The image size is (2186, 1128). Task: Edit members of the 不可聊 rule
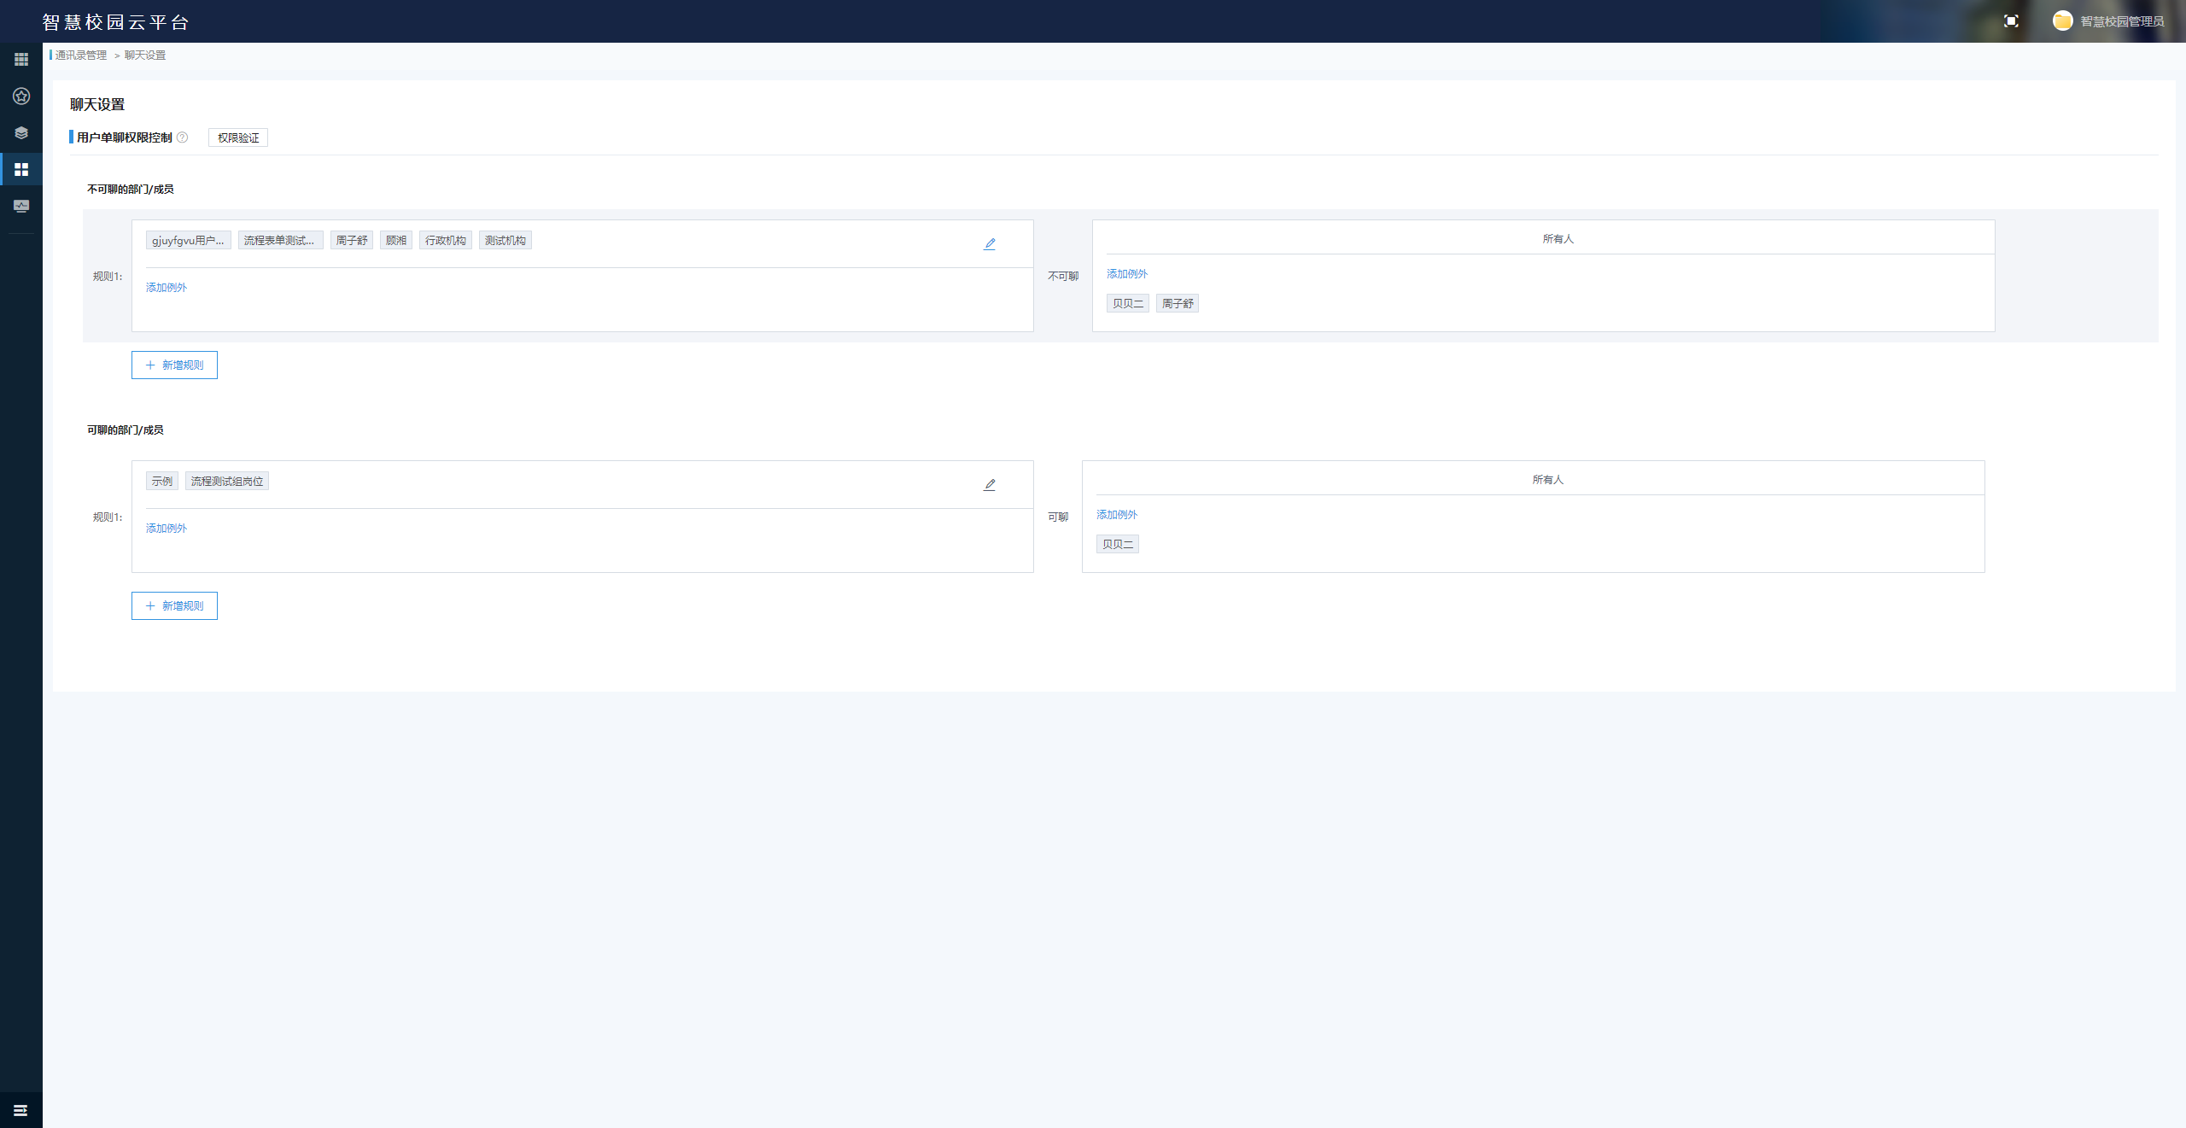[x=990, y=243]
